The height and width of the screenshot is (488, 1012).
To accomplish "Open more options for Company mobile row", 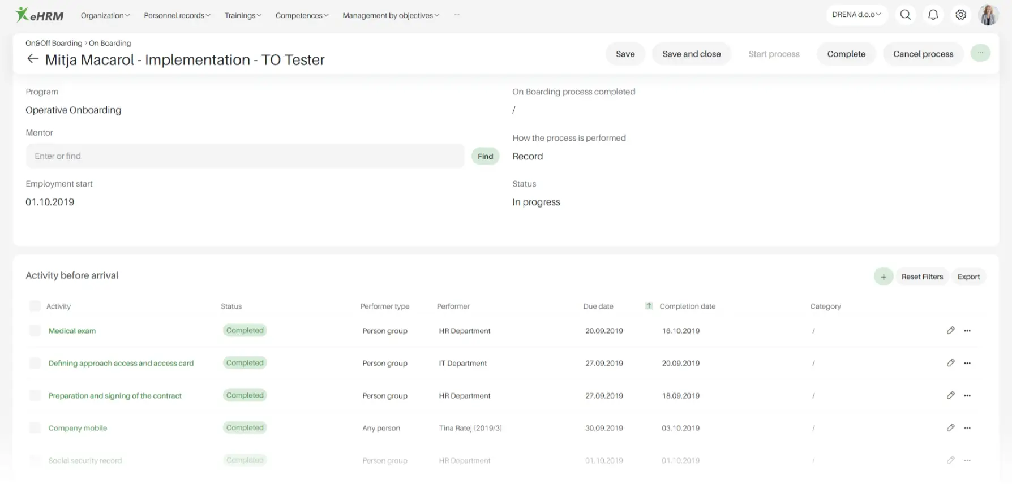I will (x=967, y=428).
